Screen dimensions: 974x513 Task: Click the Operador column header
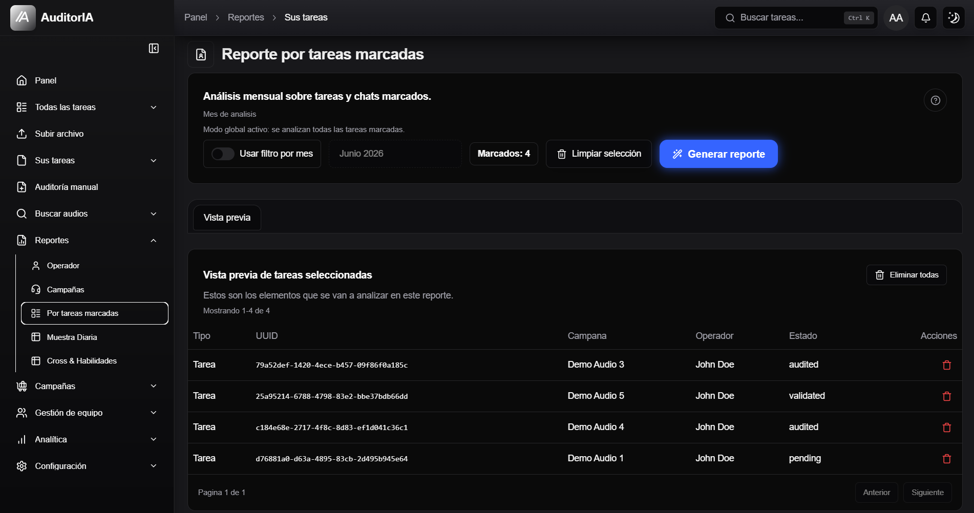714,336
